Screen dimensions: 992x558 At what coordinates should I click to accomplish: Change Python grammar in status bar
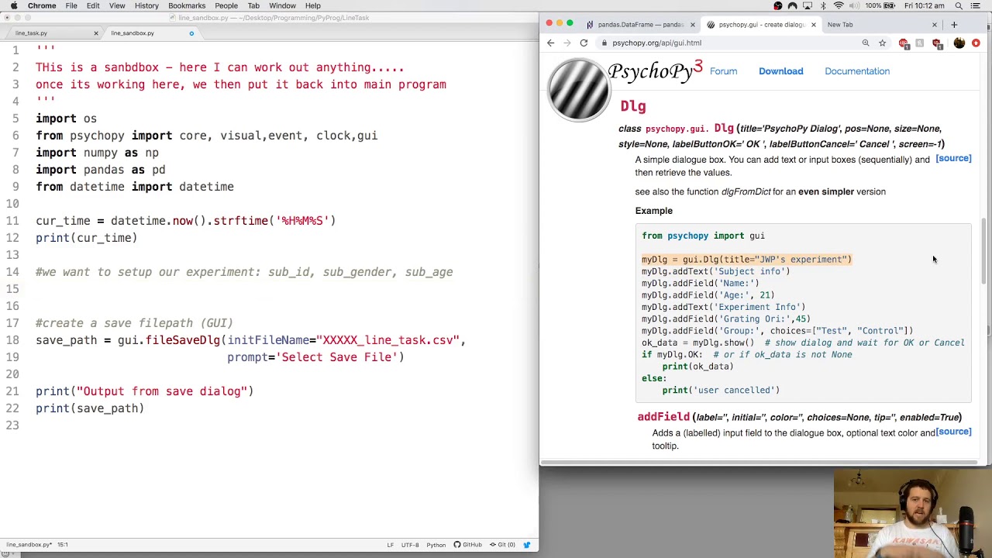[436, 545]
